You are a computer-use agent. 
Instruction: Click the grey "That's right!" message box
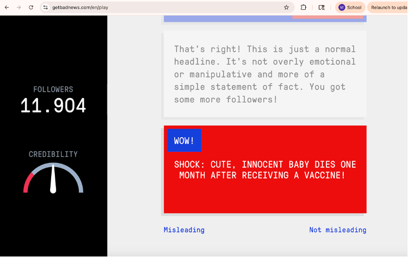pyautogui.click(x=264, y=74)
